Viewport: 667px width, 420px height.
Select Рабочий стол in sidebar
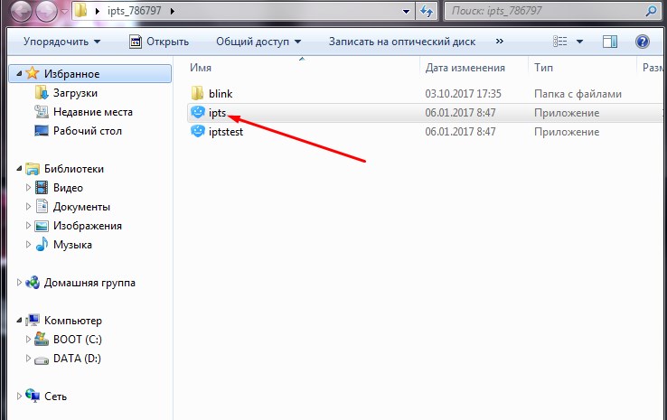[87, 131]
